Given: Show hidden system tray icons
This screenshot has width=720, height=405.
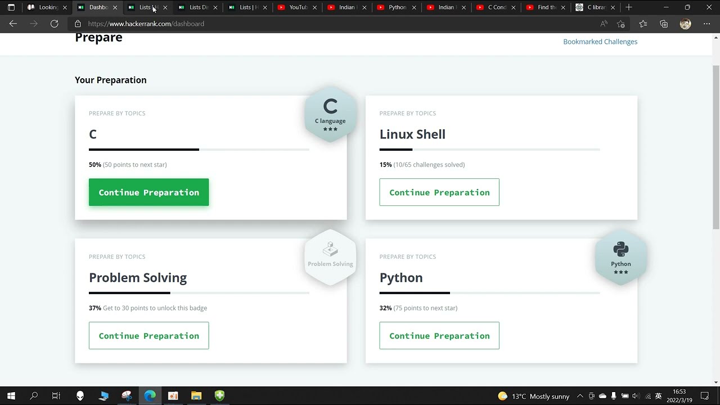Looking at the screenshot, I should click(x=580, y=396).
